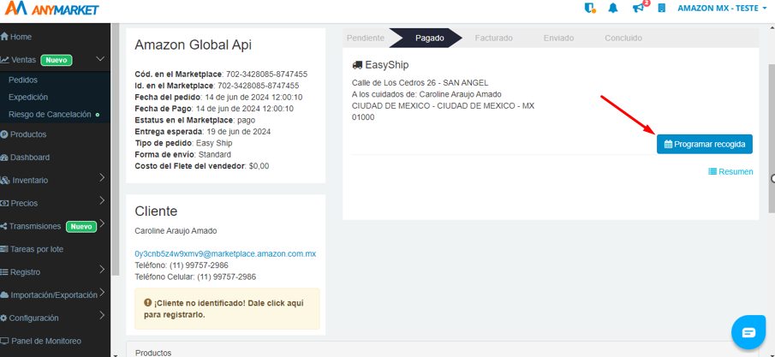Open Expedición submenu item
775x357 pixels.
(28, 97)
